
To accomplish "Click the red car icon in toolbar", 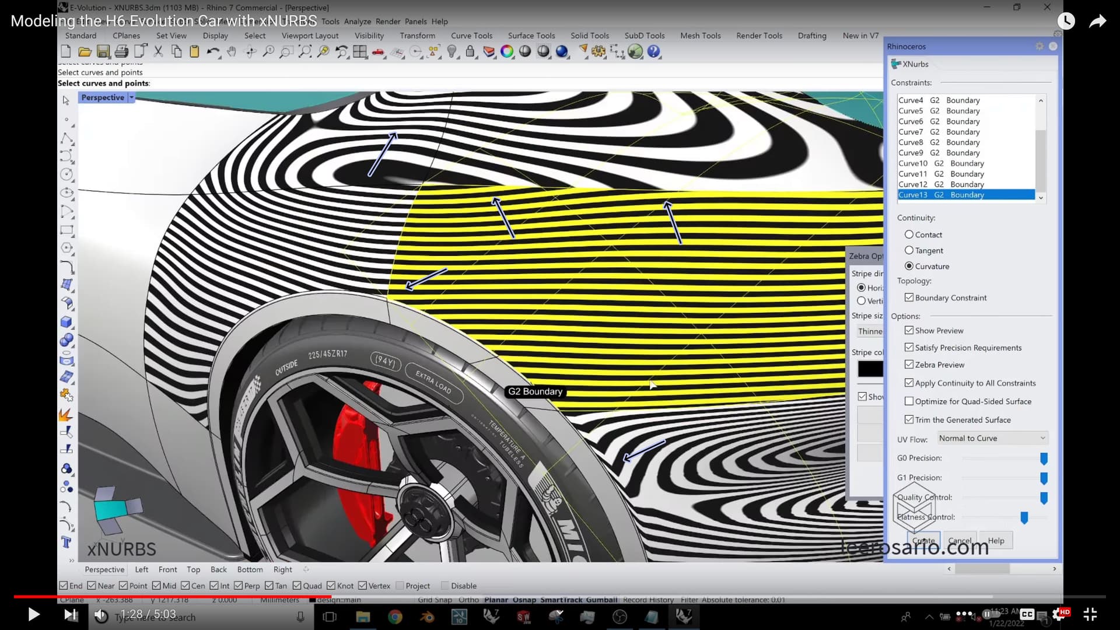I will tap(379, 52).
